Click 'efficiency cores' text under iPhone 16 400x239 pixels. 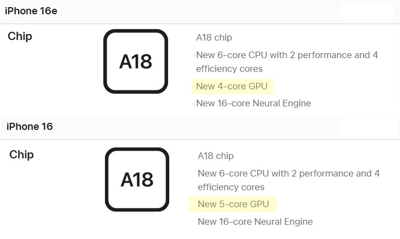point(231,187)
